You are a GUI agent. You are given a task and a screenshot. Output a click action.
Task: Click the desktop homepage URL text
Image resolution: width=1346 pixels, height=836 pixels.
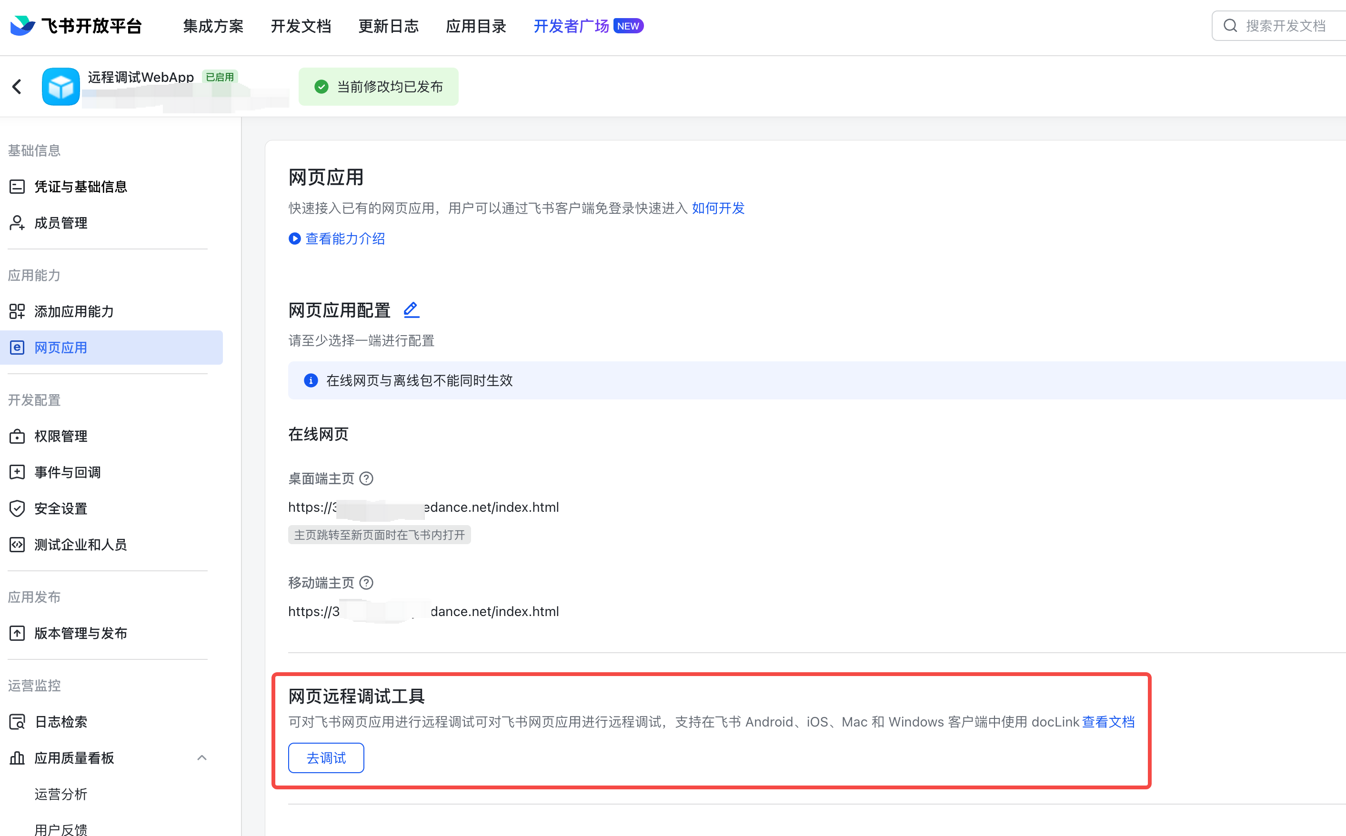pyautogui.click(x=423, y=507)
